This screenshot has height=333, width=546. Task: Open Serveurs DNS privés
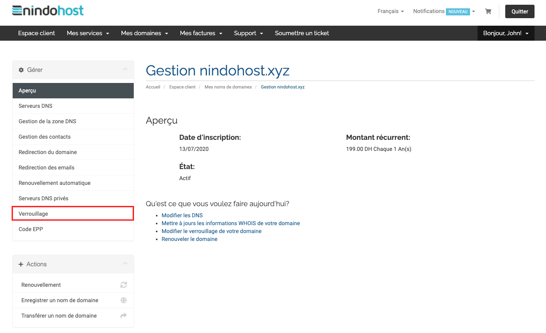tap(73, 198)
